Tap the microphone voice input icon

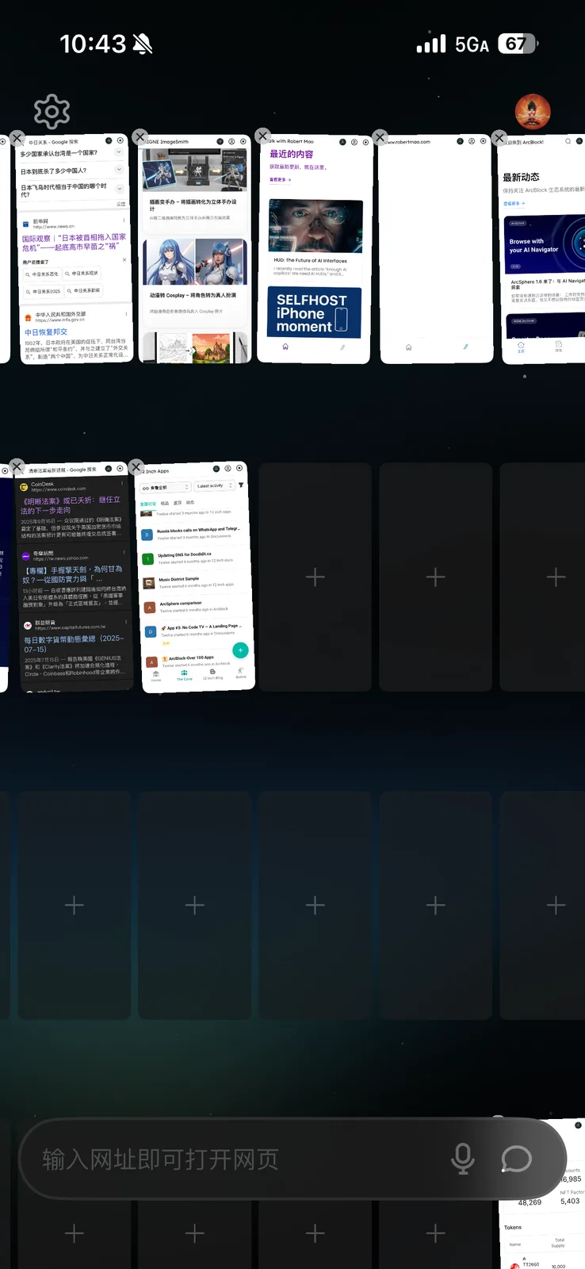[463, 1159]
